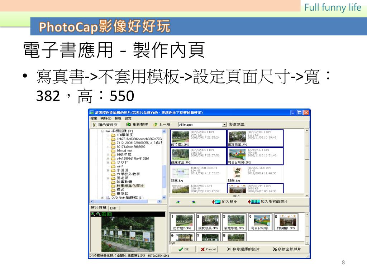The height and width of the screenshot is (275, 367).
Task: Select 封面.jpg in the file browser
Action: click(255, 174)
